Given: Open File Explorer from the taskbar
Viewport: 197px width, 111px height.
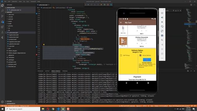Looking at the screenshot, I should pyautogui.click(x=43, y=109).
